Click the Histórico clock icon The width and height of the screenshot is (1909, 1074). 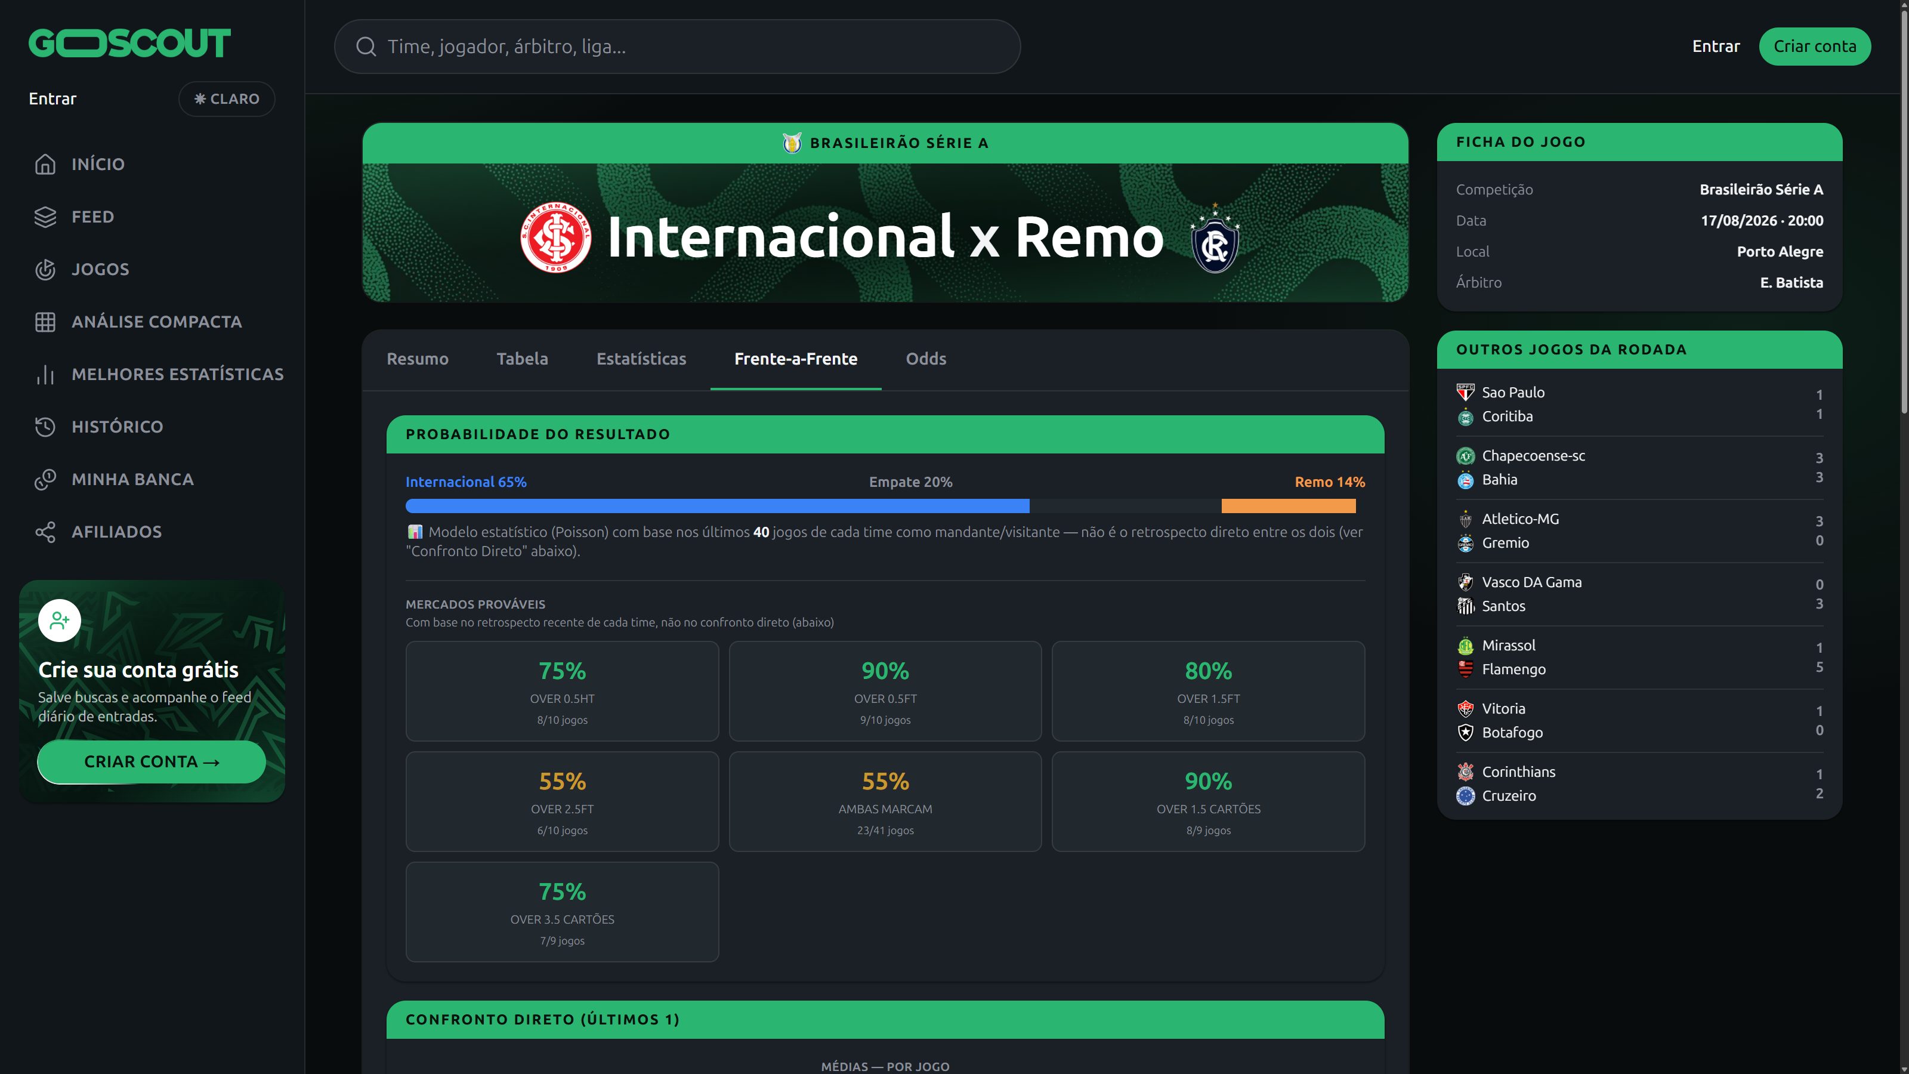[45, 427]
